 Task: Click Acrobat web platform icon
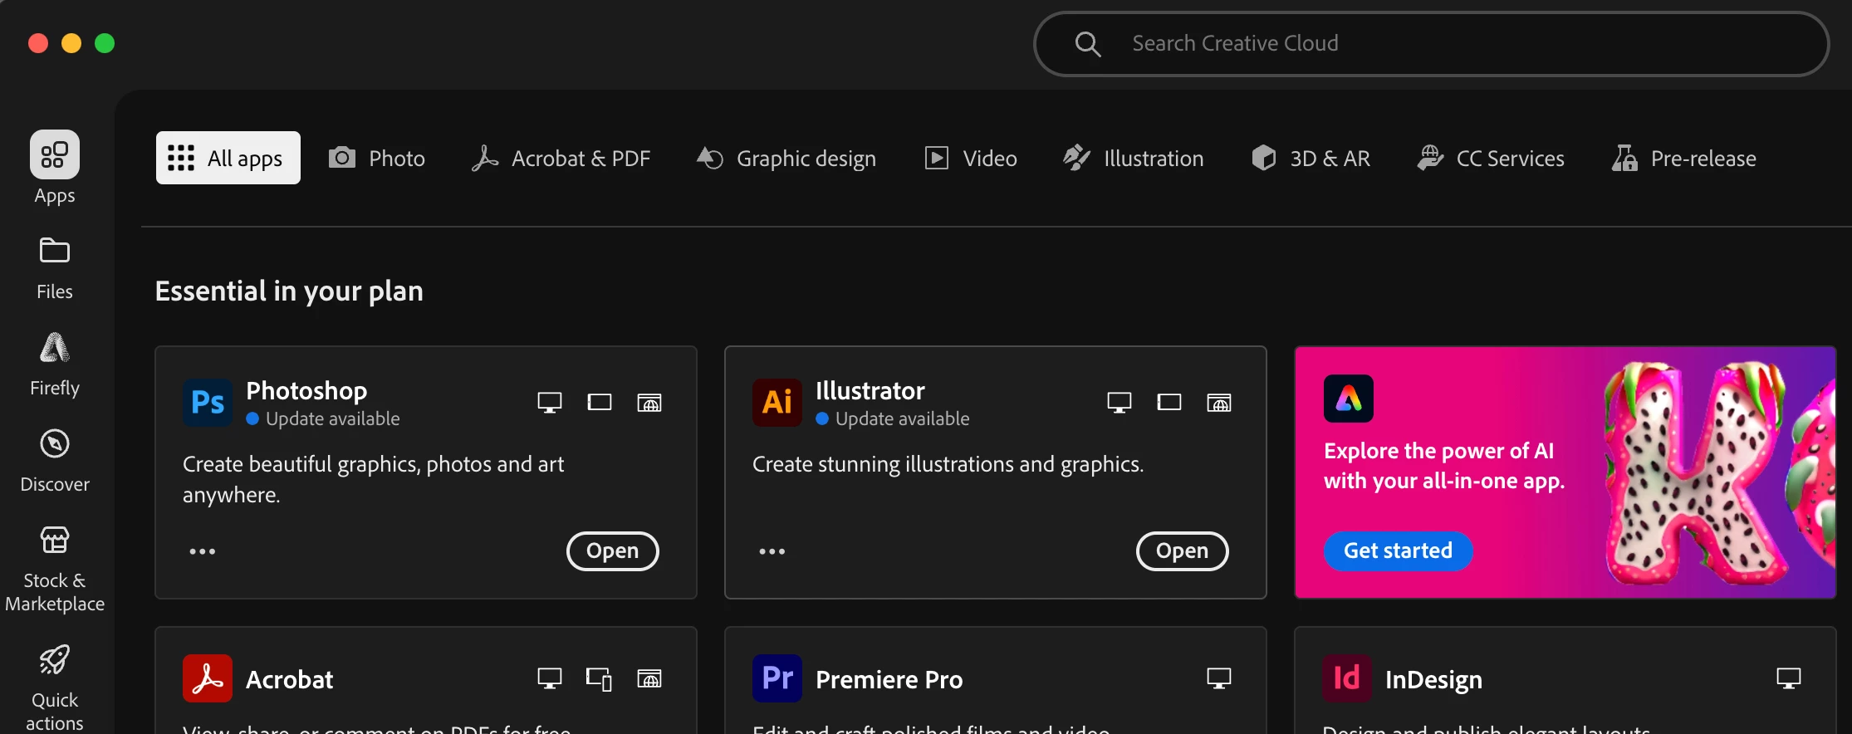pyautogui.click(x=649, y=678)
